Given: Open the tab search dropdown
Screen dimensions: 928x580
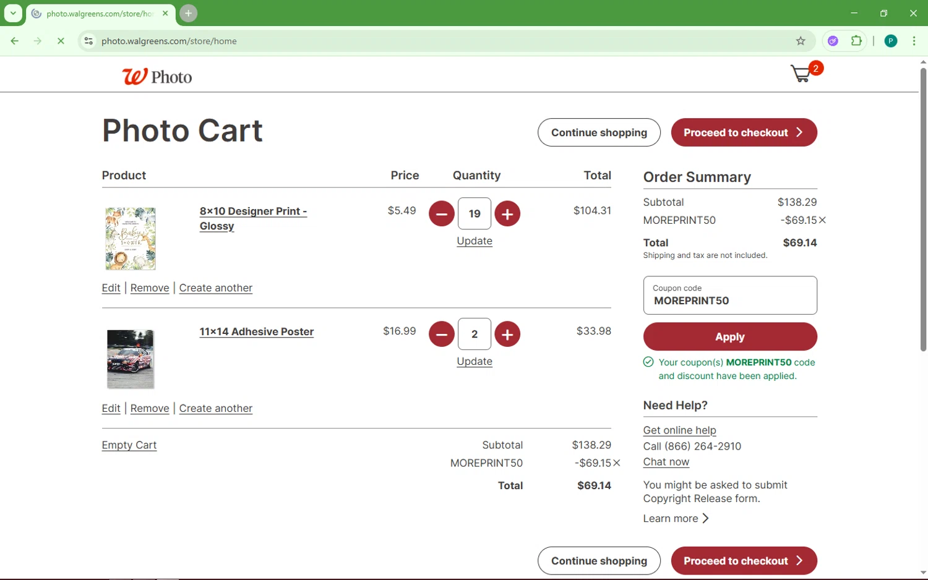Looking at the screenshot, I should [x=13, y=13].
